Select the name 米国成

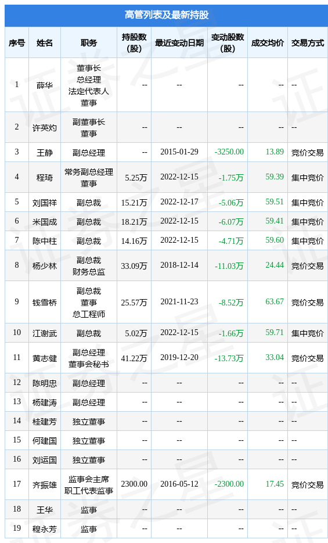45,222
